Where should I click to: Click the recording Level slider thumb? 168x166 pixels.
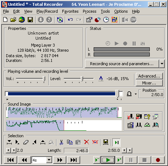click(x=82, y=79)
